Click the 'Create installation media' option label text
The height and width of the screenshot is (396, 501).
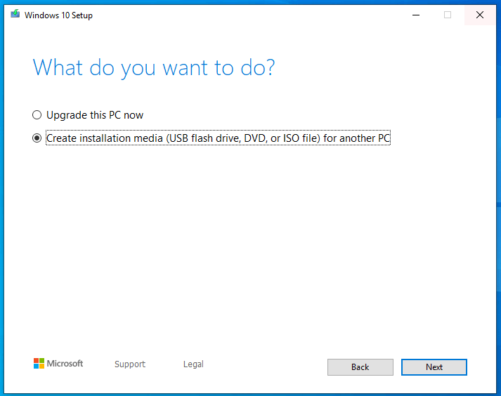218,138
